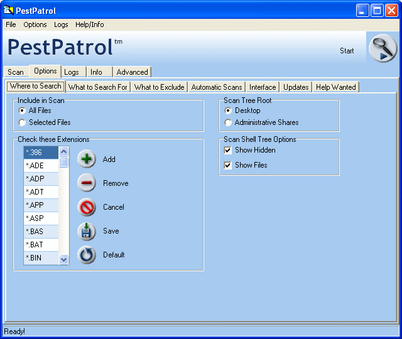Open the Options menu in menu bar
This screenshot has width=402, height=339.
(x=35, y=24)
